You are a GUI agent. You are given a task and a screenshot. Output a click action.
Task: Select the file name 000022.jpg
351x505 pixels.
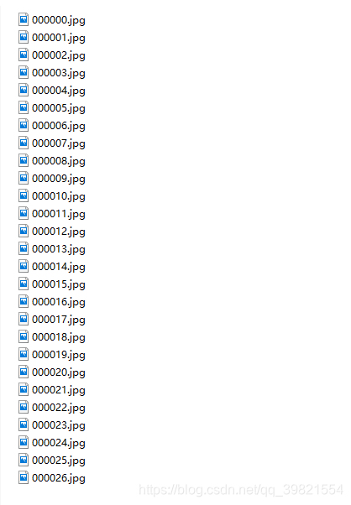[x=59, y=408]
